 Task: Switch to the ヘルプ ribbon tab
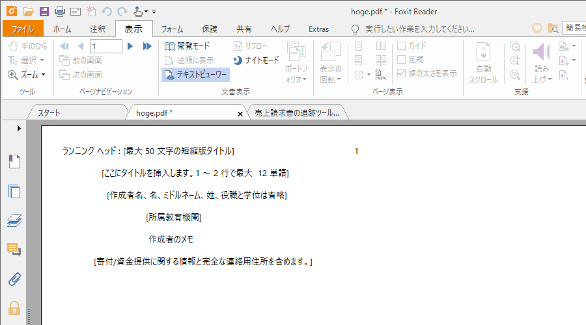tap(280, 29)
